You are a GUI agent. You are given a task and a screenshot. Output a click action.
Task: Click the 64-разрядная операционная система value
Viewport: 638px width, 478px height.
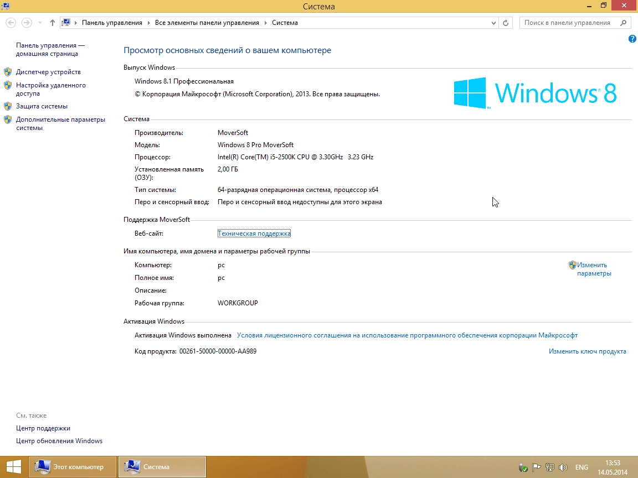[x=298, y=190]
